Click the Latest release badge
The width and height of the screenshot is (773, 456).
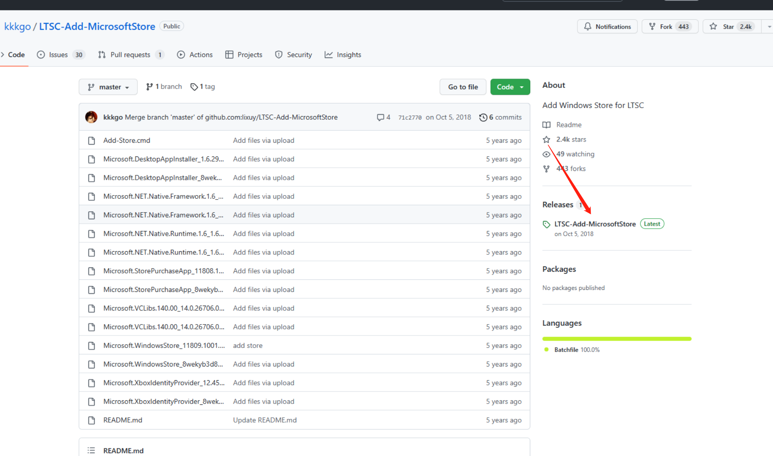point(652,224)
